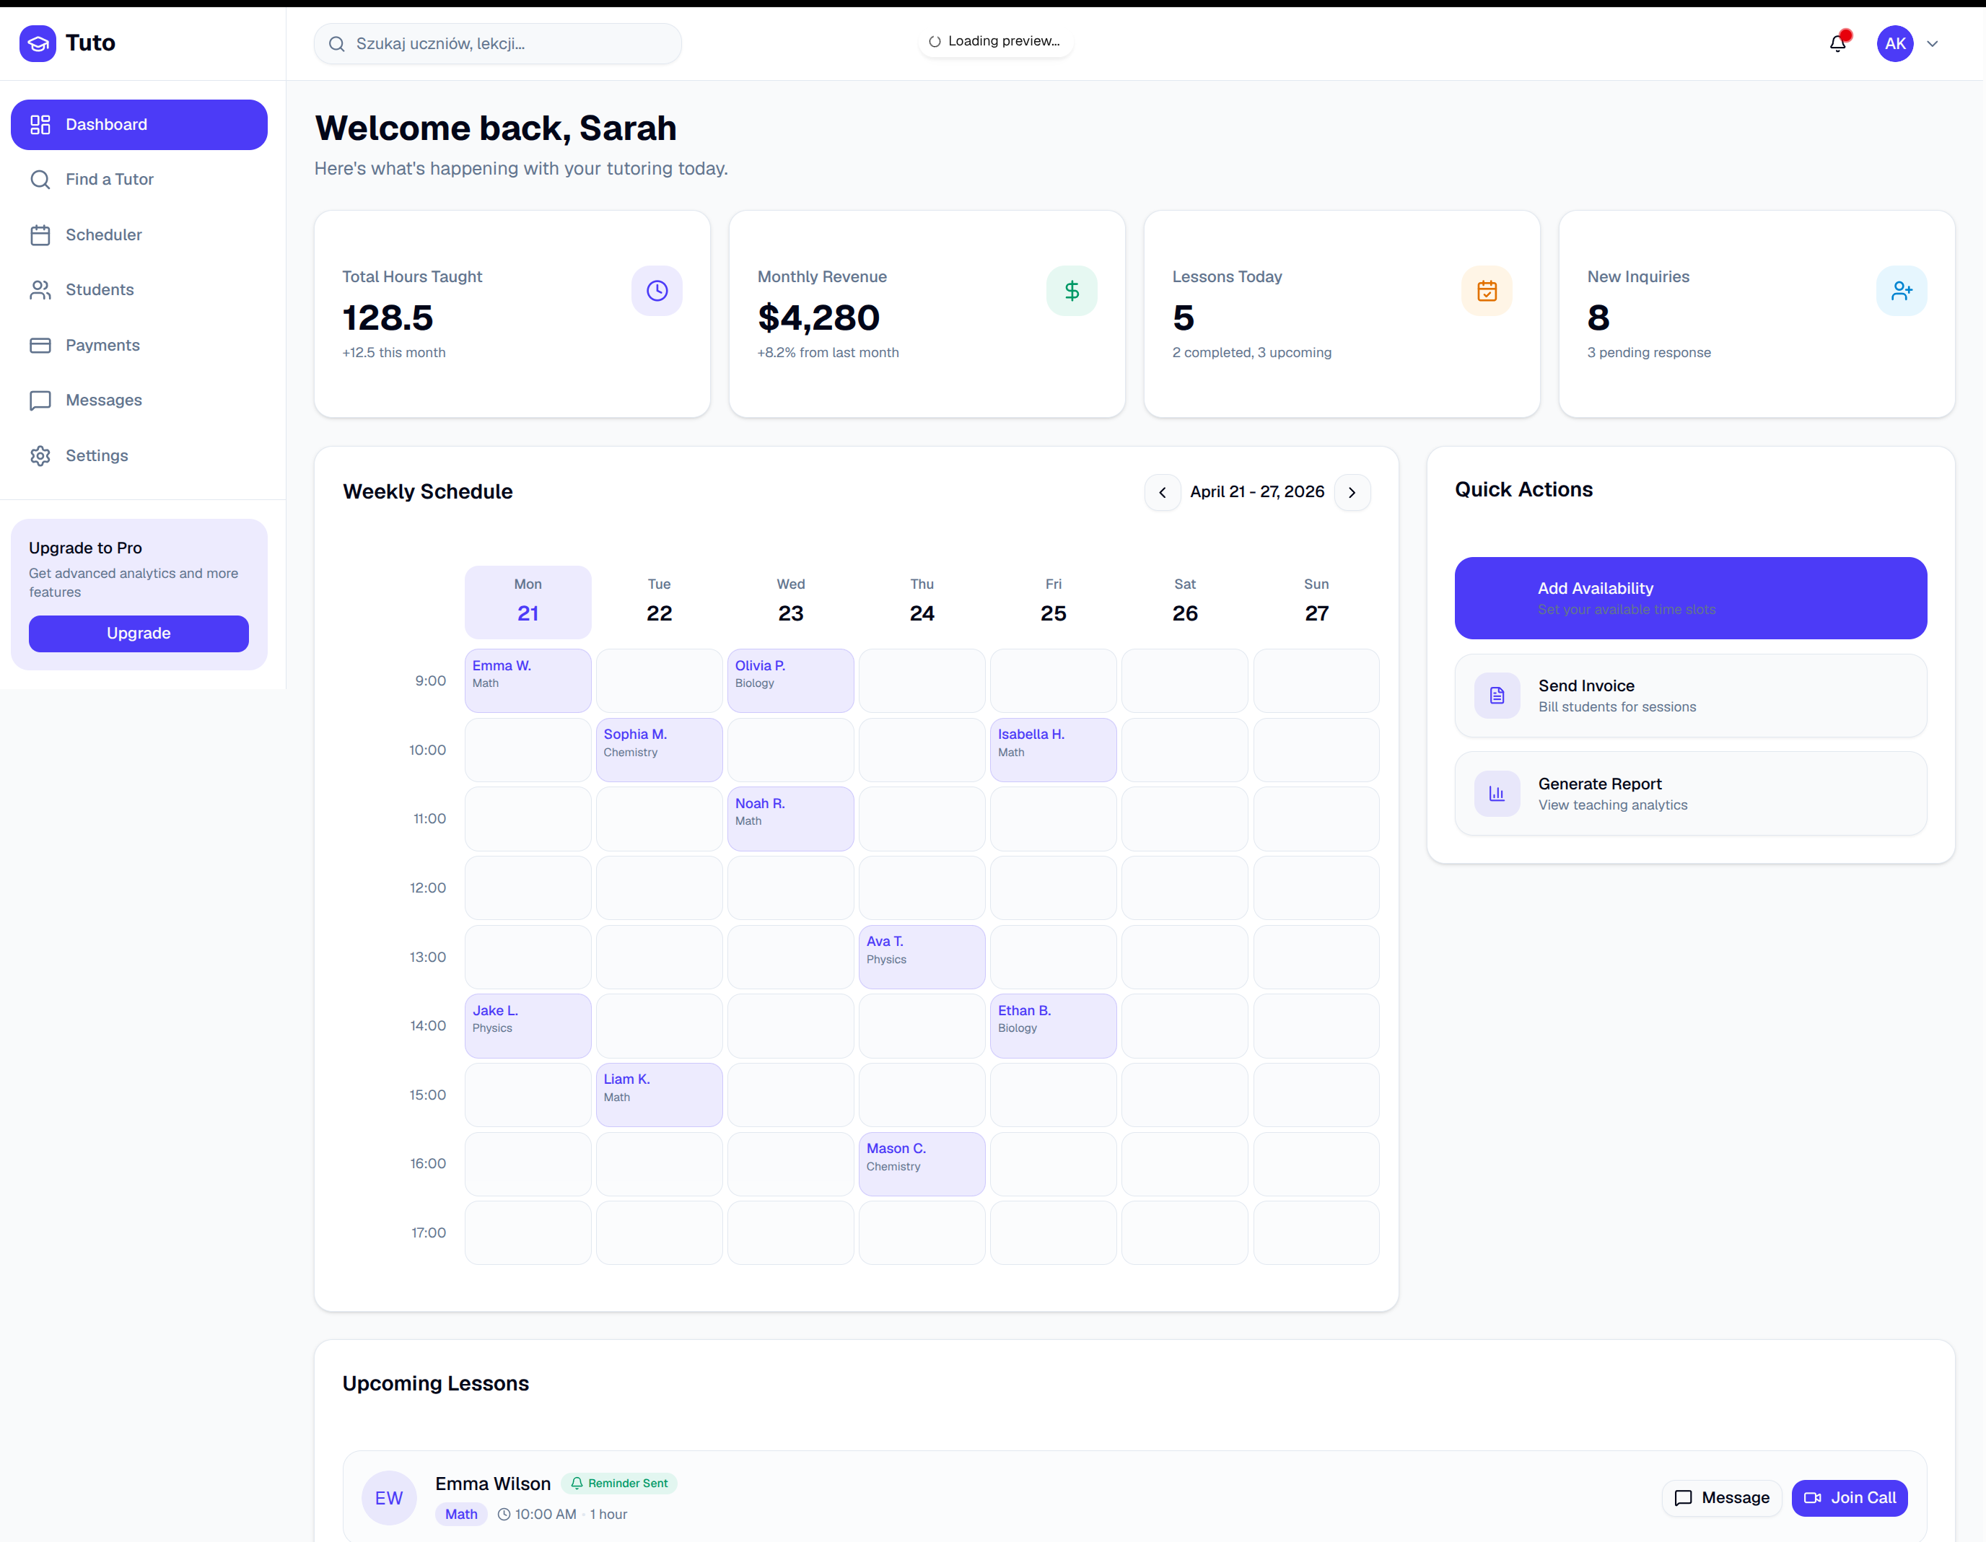Open the AK profile dropdown chevron
Screen dimensions: 1986x1542
(x=1933, y=43)
